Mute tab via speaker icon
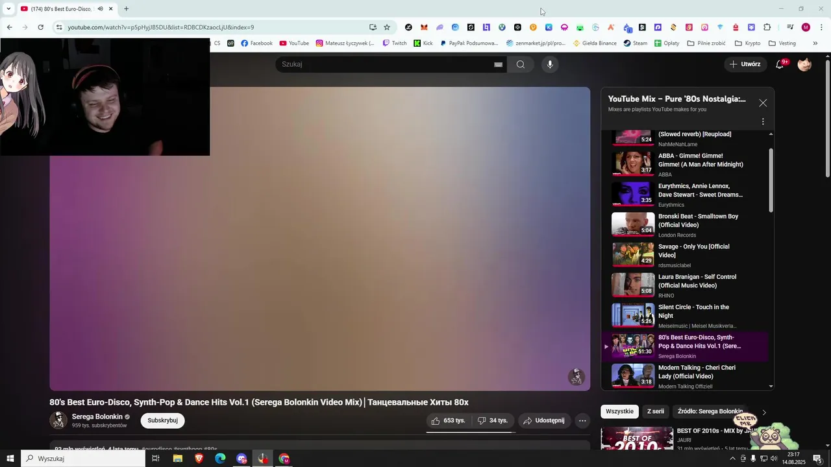831x467 pixels. point(100,9)
